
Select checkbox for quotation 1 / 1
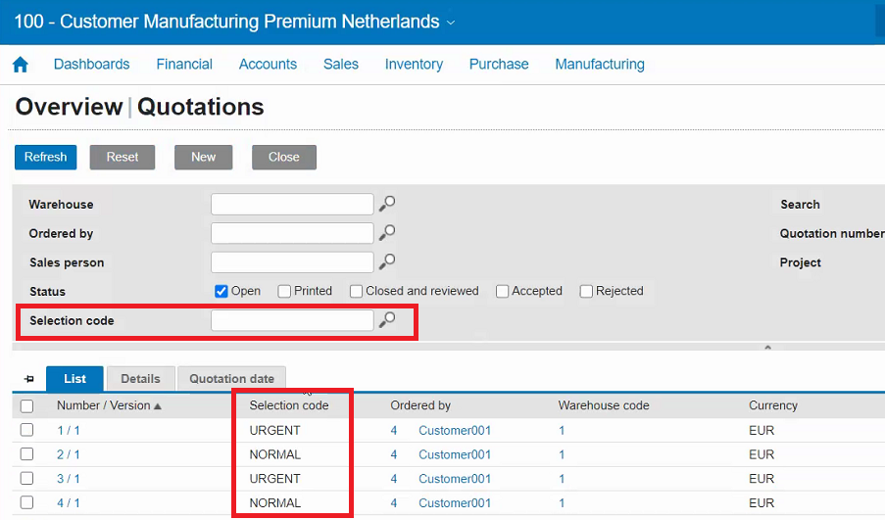coord(26,430)
